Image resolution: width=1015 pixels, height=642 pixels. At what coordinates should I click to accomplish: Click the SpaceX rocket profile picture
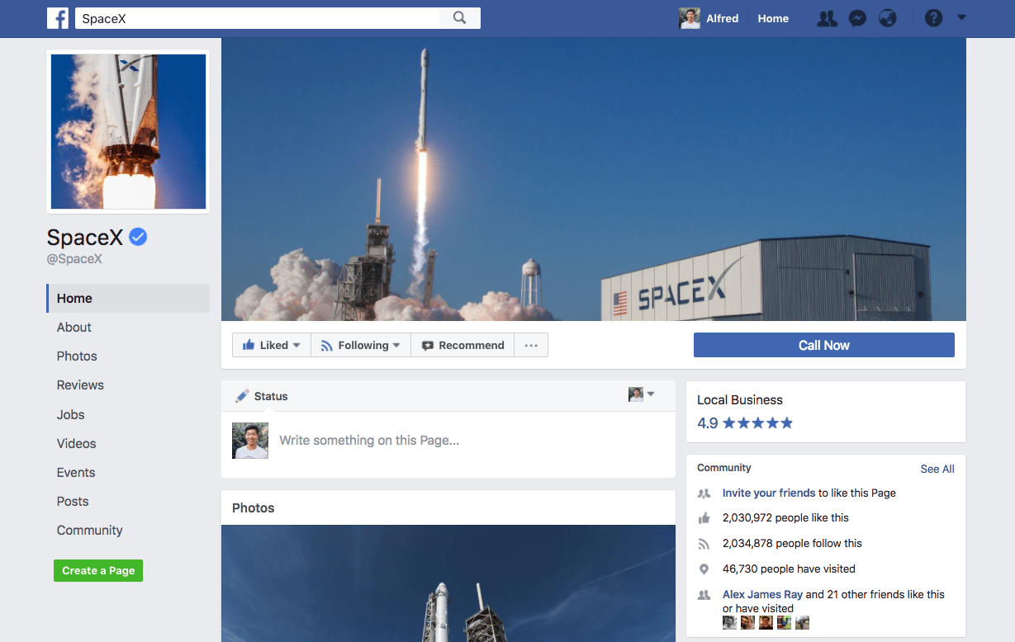pyautogui.click(x=128, y=132)
